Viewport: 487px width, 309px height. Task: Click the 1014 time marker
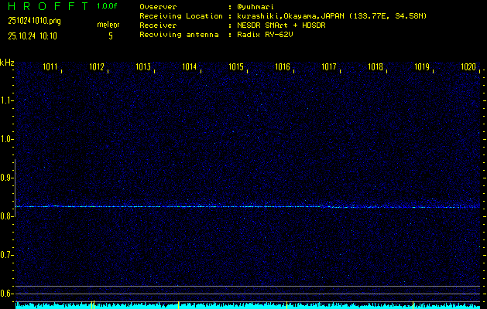tap(189, 67)
